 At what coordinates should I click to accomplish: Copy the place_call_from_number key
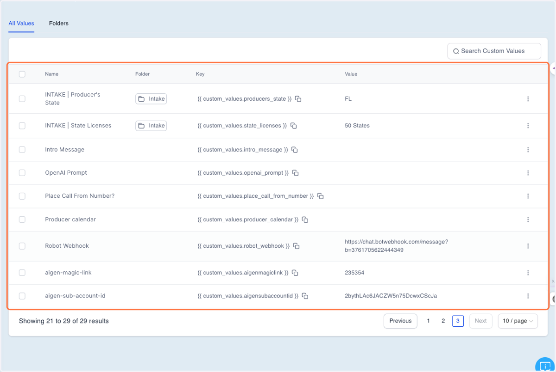(x=321, y=196)
